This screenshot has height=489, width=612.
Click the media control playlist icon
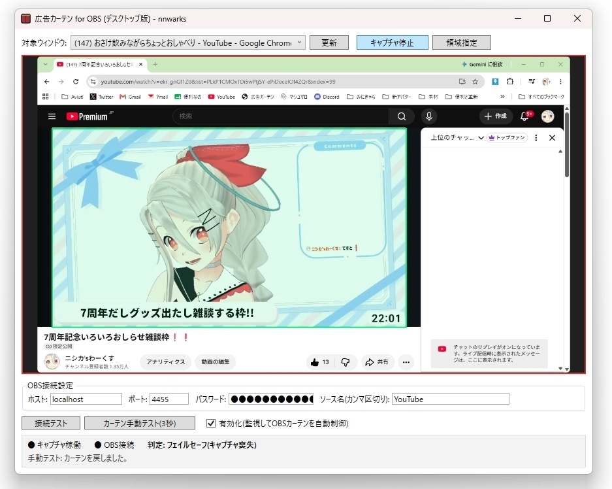coord(532,82)
